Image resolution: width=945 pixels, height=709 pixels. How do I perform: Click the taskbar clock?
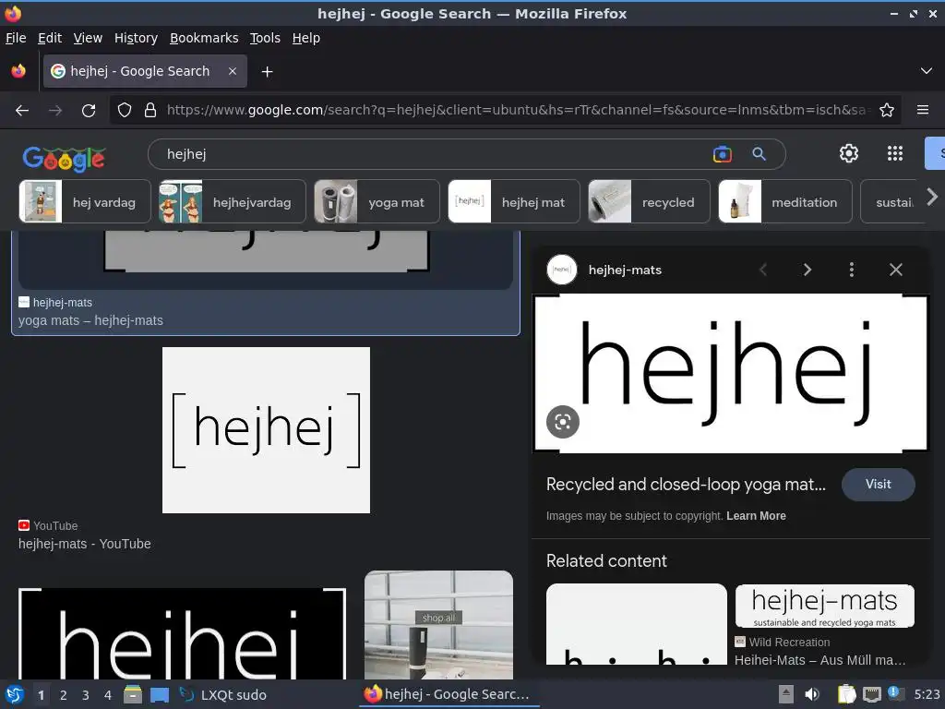tap(927, 694)
